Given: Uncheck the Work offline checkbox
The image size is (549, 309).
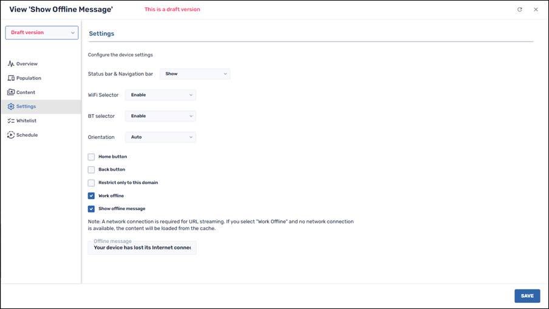Looking at the screenshot, I should [x=91, y=196].
